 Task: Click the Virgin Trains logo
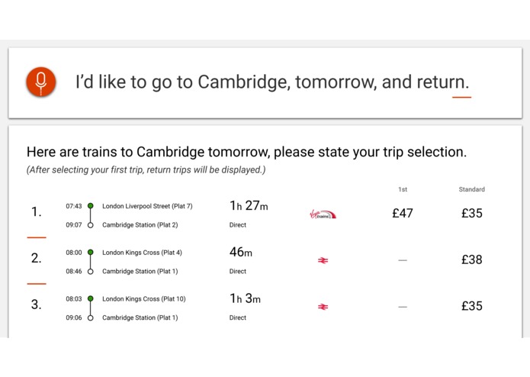point(323,214)
